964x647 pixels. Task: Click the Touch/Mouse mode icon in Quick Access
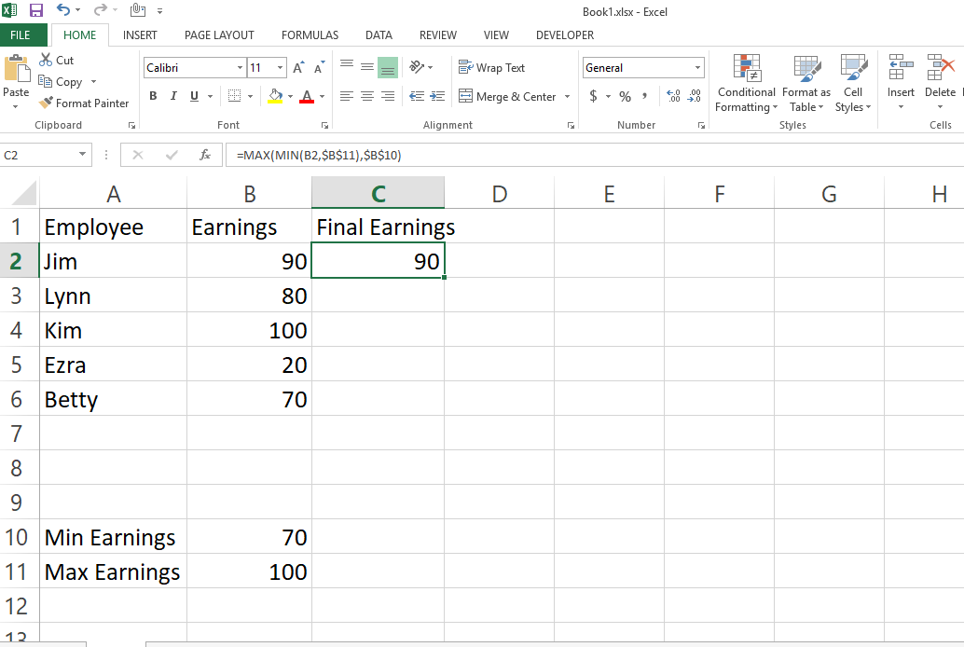pos(138,10)
